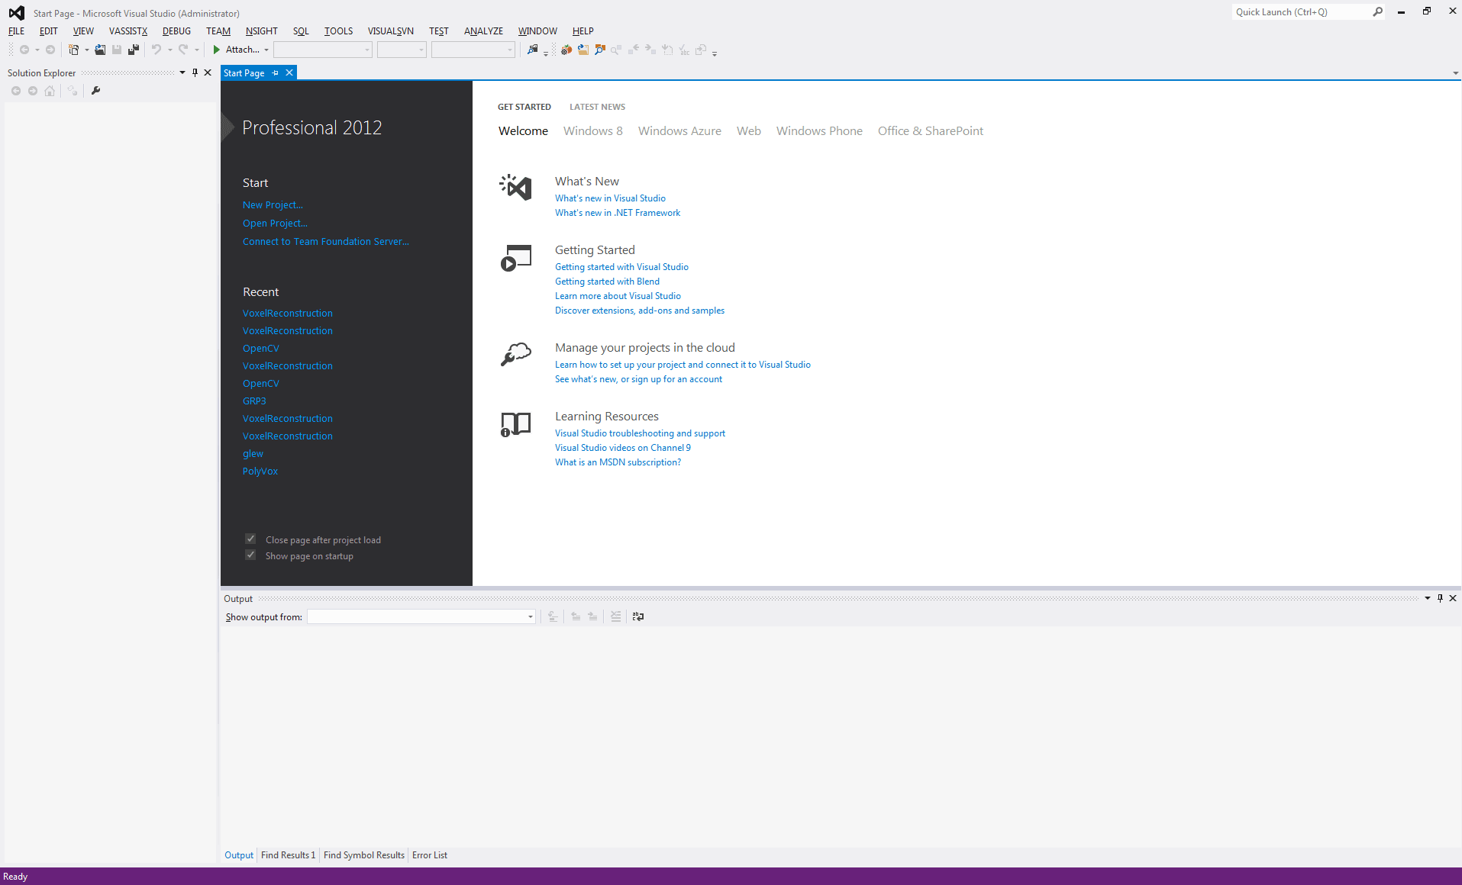This screenshot has height=885, width=1462.
Task: Click the Visual Assist open file in solution icon
Action: pos(583,50)
